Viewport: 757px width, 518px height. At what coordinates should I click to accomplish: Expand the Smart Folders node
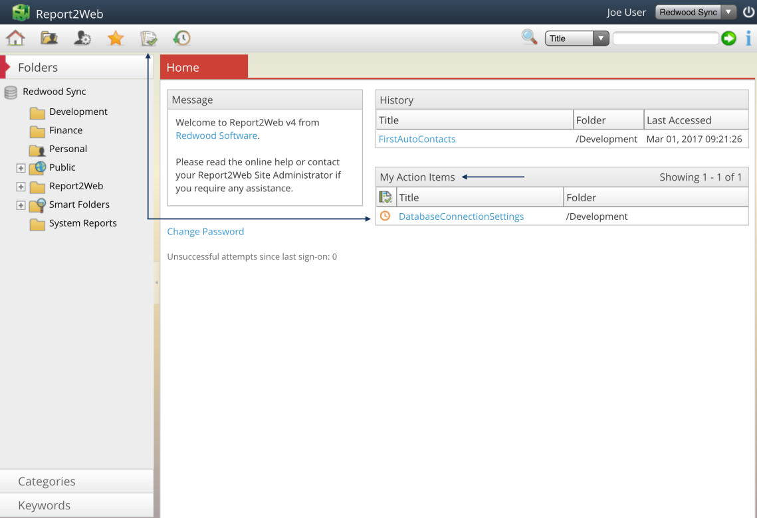coord(21,205)
